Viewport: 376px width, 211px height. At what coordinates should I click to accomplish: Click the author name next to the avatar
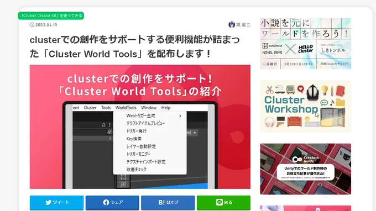tap(243, 25)
